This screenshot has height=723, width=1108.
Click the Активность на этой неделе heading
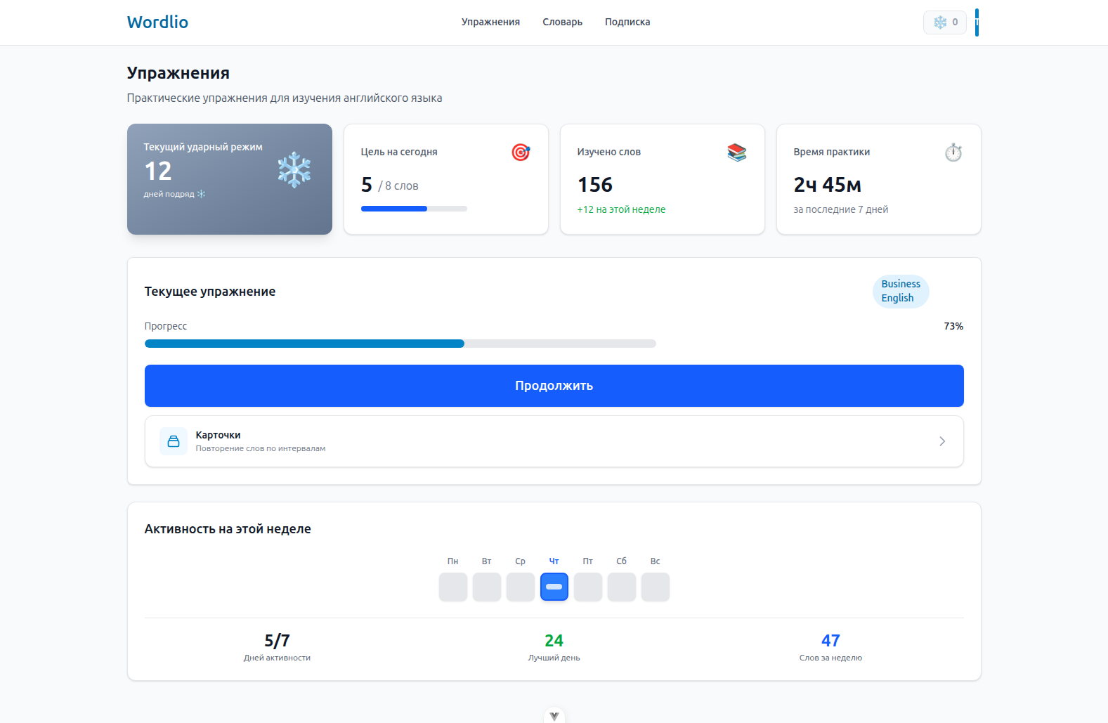(x=228, y=529)
